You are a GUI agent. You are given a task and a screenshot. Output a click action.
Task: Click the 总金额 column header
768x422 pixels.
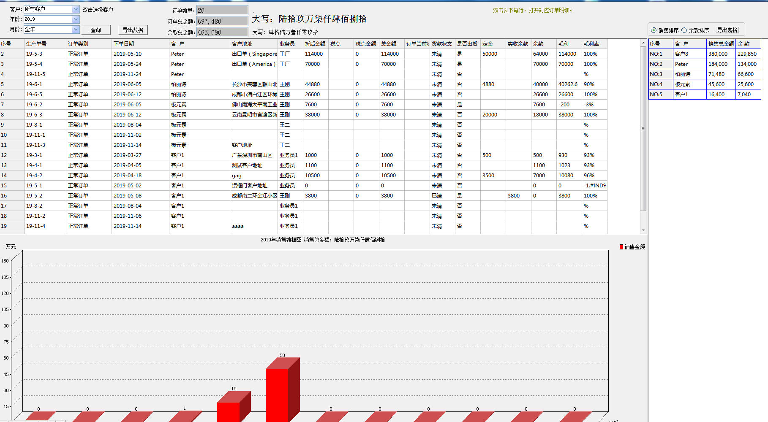tap(392, 43)
